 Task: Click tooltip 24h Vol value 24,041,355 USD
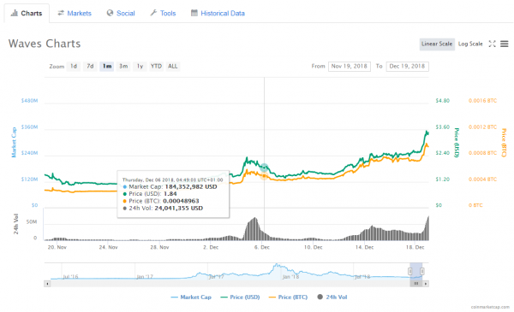point(179,208)
